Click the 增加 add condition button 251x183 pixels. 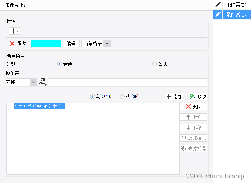[174, 96]
